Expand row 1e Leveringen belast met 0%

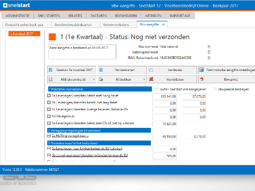tap(49, 123)
